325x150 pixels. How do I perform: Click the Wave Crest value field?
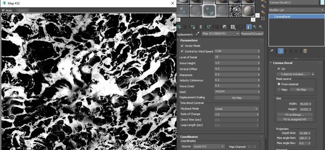pos(235,86)
